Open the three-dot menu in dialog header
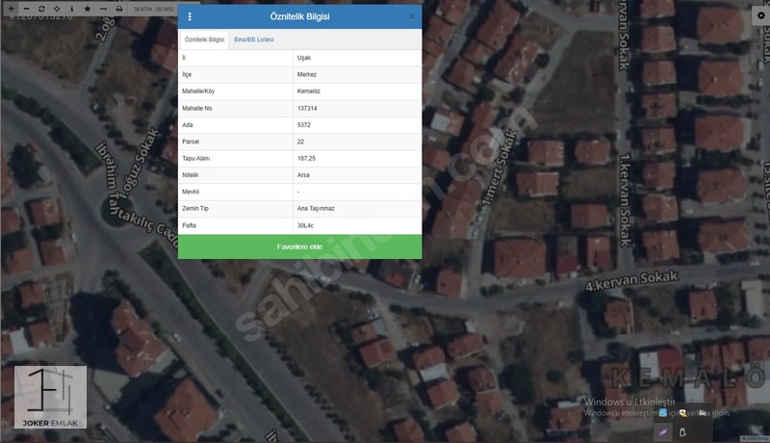 coord(190,16)
